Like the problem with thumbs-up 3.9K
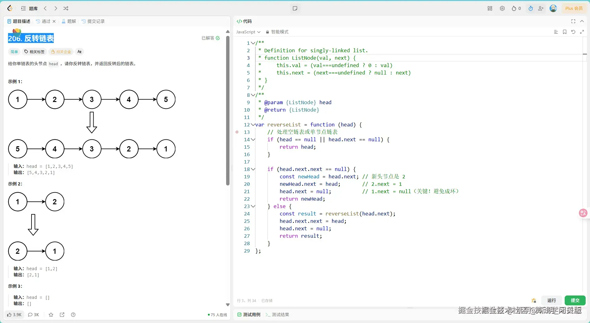This screenshot has width=590, height=323. point(14,315)
